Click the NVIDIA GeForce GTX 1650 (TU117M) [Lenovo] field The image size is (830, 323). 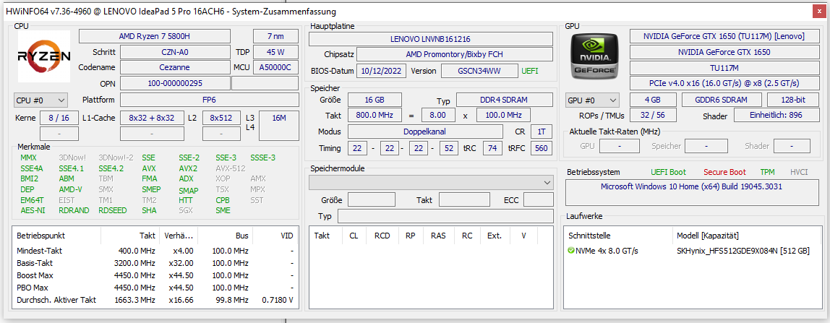(724, 36)
